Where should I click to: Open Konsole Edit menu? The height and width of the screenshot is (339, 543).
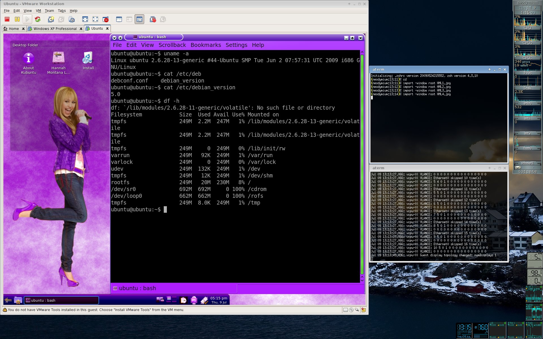(132, 45)
